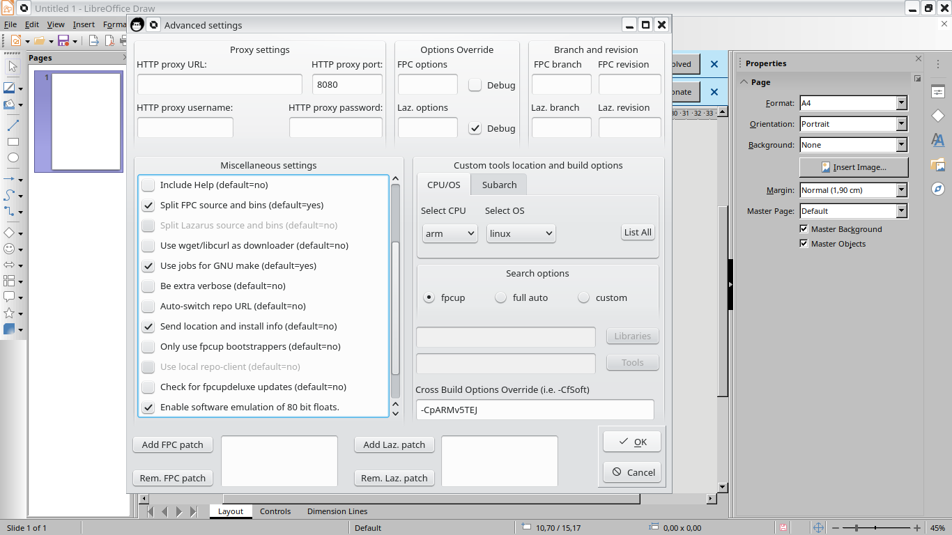Select the Rectangle tool

(13, 141)
